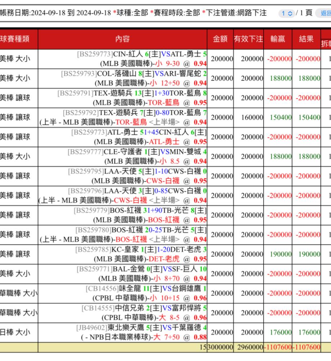Click the MIN-雙城 team name
The width and height of the screenshot is (331, 361).
click(x=185, y=152)
